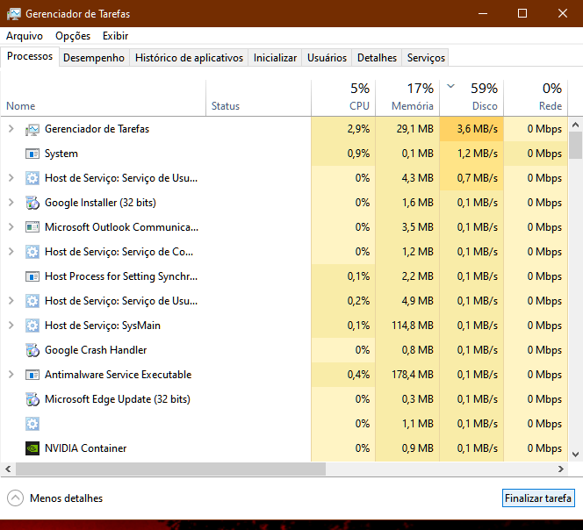Expand the Microsoft Outlook Communica... row

pyautogui.click(x=11, y=226)
